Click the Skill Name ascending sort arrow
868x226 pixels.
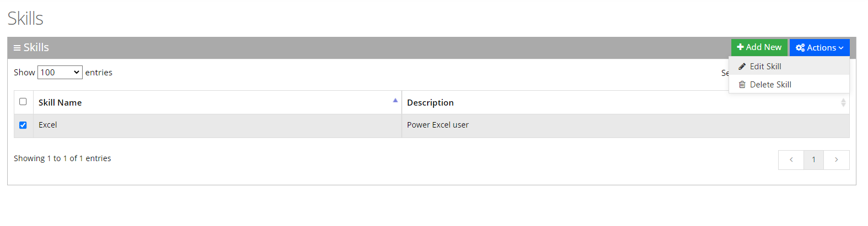[x=395, y=100]
